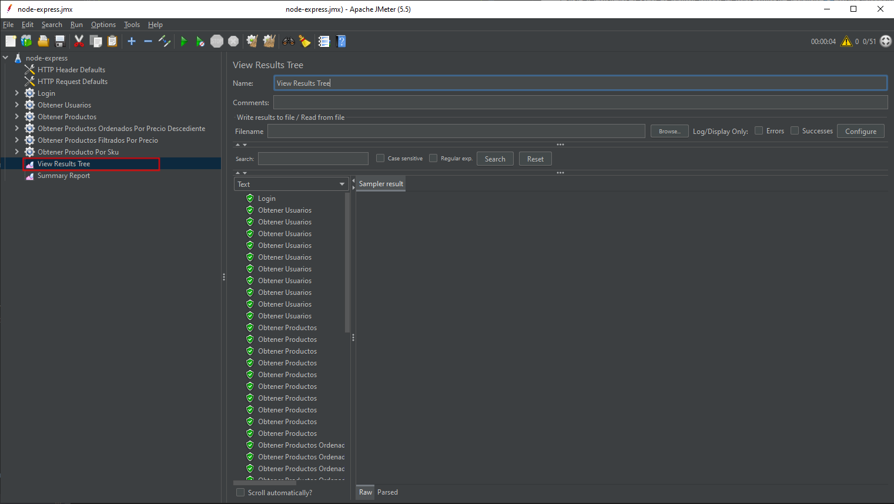Open the Options menu
The image size is (894, 504).
(x=103, y=25)
